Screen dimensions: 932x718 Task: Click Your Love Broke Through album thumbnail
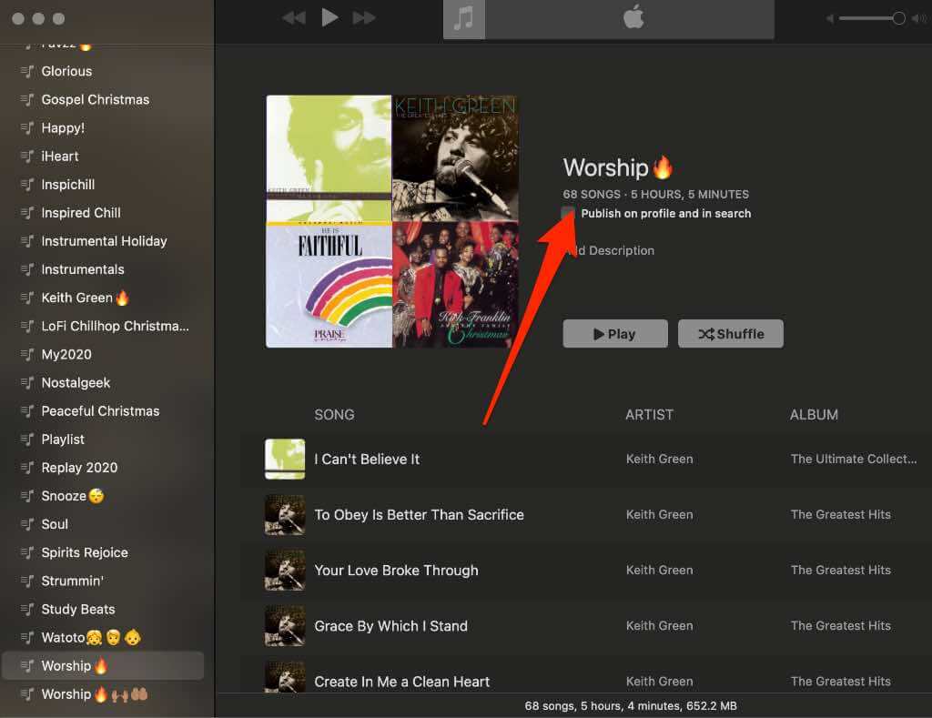click(285, 571)
